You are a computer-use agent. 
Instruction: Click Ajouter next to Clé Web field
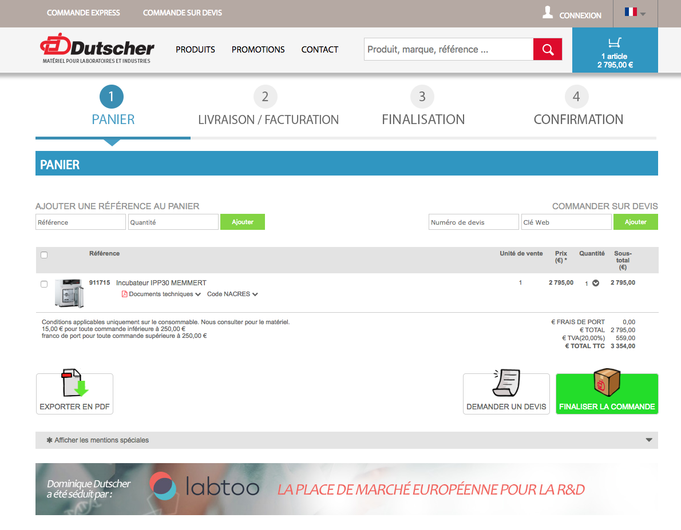click(635, 222)
